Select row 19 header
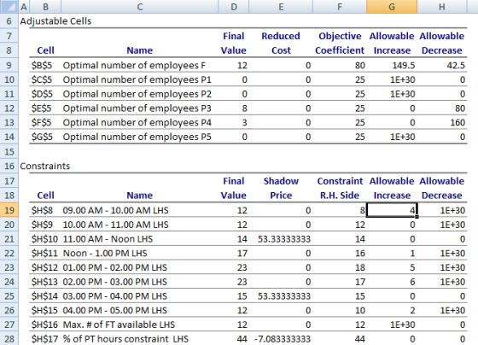The image size is (478, 345). [9, 210]
